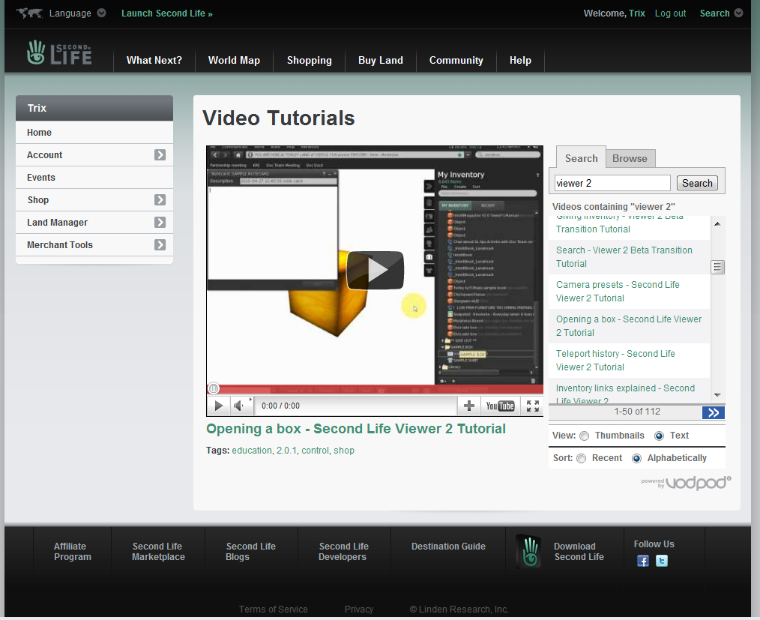Click the video search input field
This screenshot has width=760, height=620.
pos(612,183)
